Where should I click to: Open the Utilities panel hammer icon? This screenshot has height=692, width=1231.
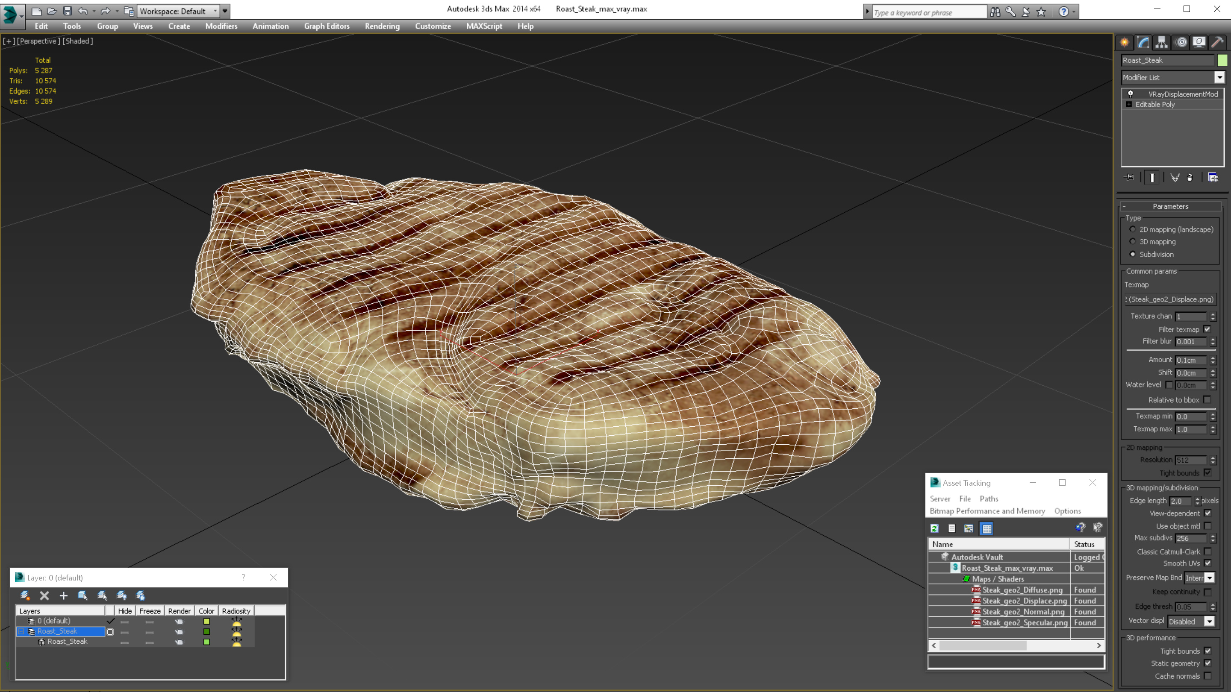(1217, 43)
